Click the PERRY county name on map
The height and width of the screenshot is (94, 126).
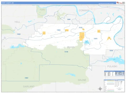(x=71, y=47)
